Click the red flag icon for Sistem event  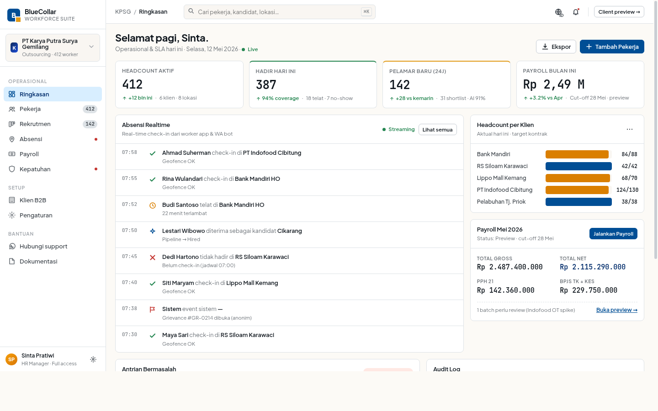153,310
